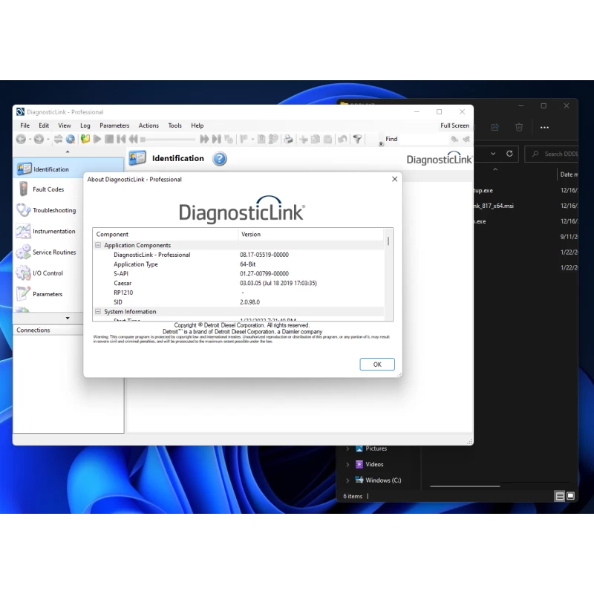Click the find-previous binoculars icon
Screen dimensions: 594x594
point(454,139)
